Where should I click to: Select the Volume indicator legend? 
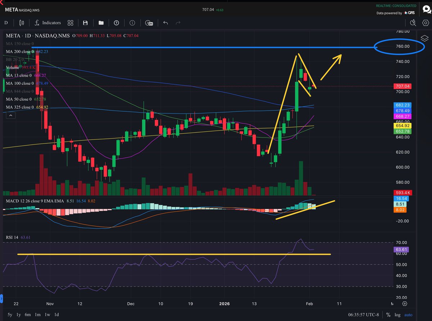point(20,67)
